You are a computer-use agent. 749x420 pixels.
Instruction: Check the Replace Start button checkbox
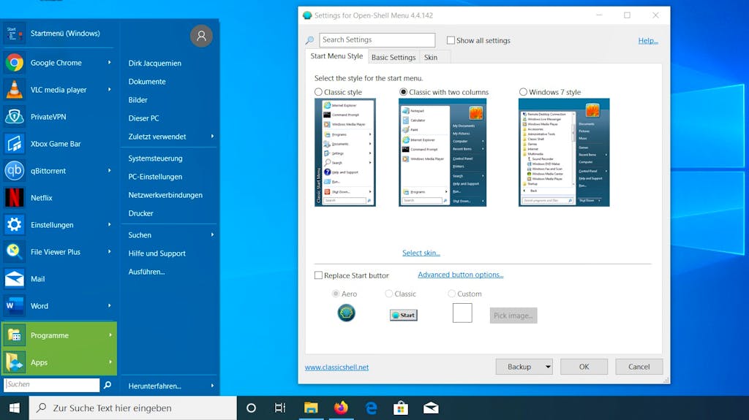pos(318,275)
